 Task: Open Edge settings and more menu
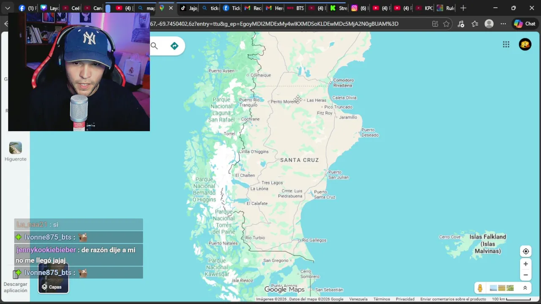click(x=503, y=24)
